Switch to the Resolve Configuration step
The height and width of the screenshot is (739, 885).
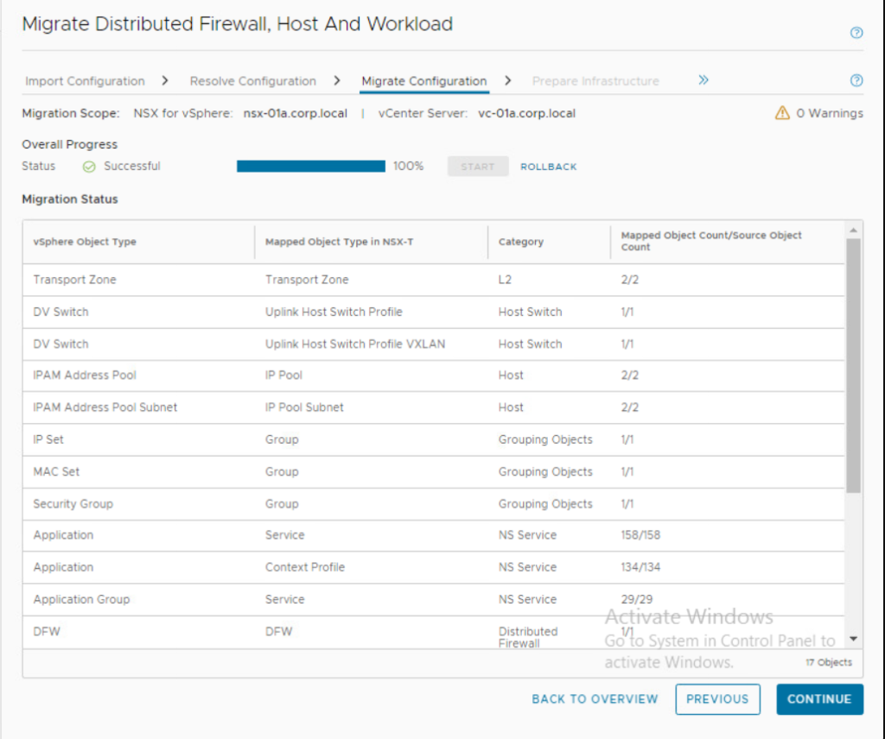tap(252, 80)
